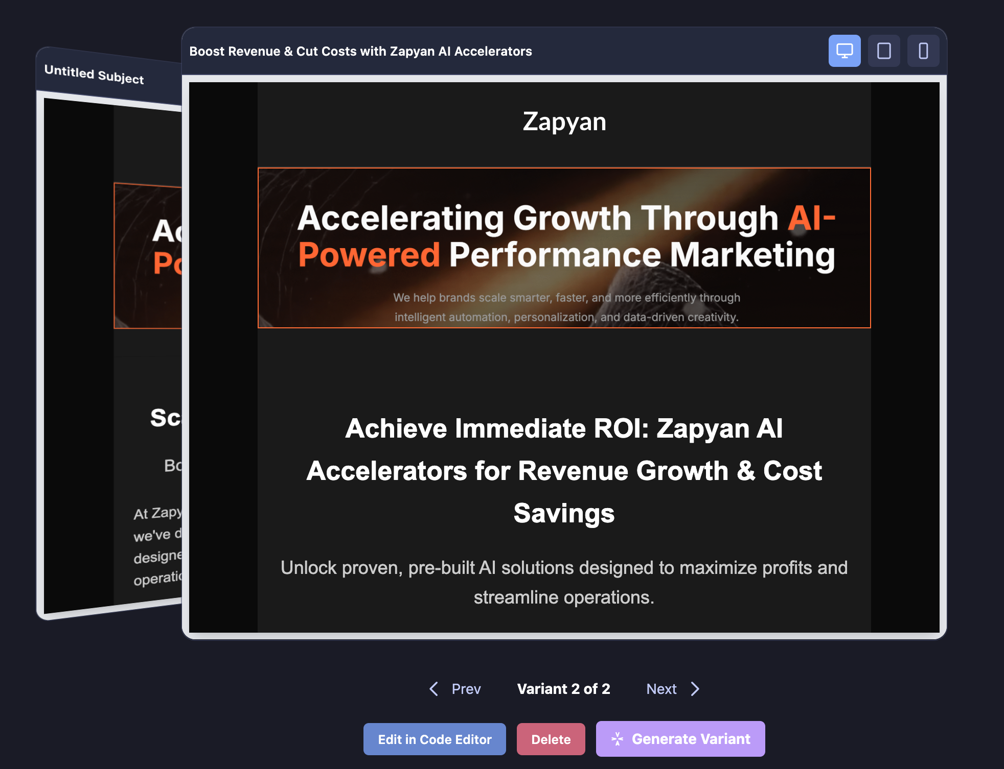
Task: Switch preview to mobile view
Action: pyautogui.click(x=923, y=51)
